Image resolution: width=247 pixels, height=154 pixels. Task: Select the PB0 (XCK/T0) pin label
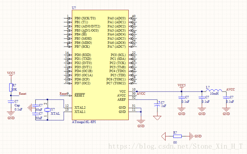[x=85, y=18]
